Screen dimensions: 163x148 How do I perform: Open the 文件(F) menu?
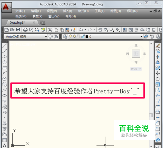(20, 11)
